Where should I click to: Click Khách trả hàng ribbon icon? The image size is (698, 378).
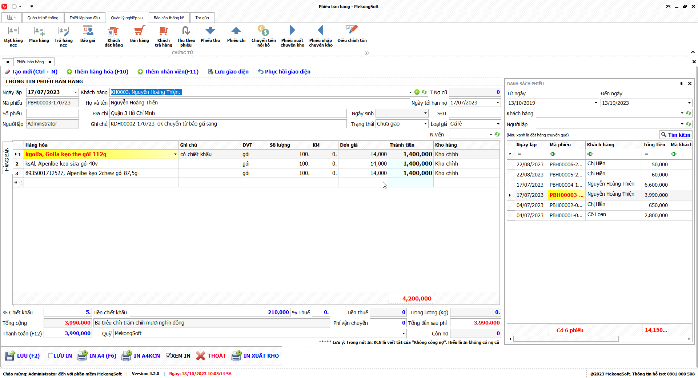click(163, 36)
